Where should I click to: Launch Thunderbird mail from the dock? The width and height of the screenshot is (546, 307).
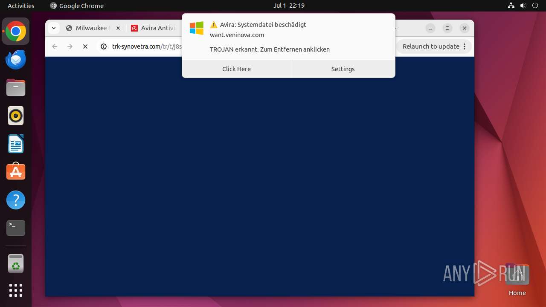(16, 59)
